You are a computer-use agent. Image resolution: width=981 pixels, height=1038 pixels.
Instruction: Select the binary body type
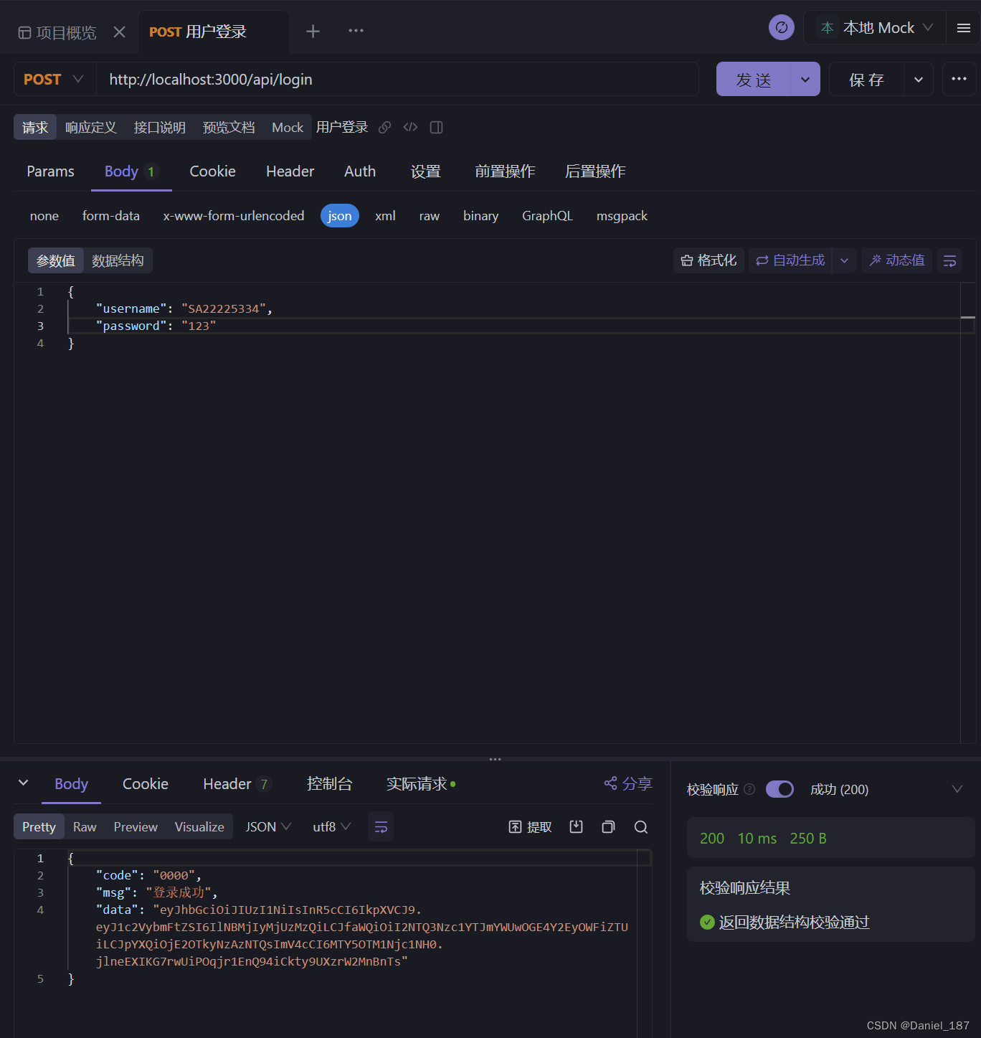(480, 216)
